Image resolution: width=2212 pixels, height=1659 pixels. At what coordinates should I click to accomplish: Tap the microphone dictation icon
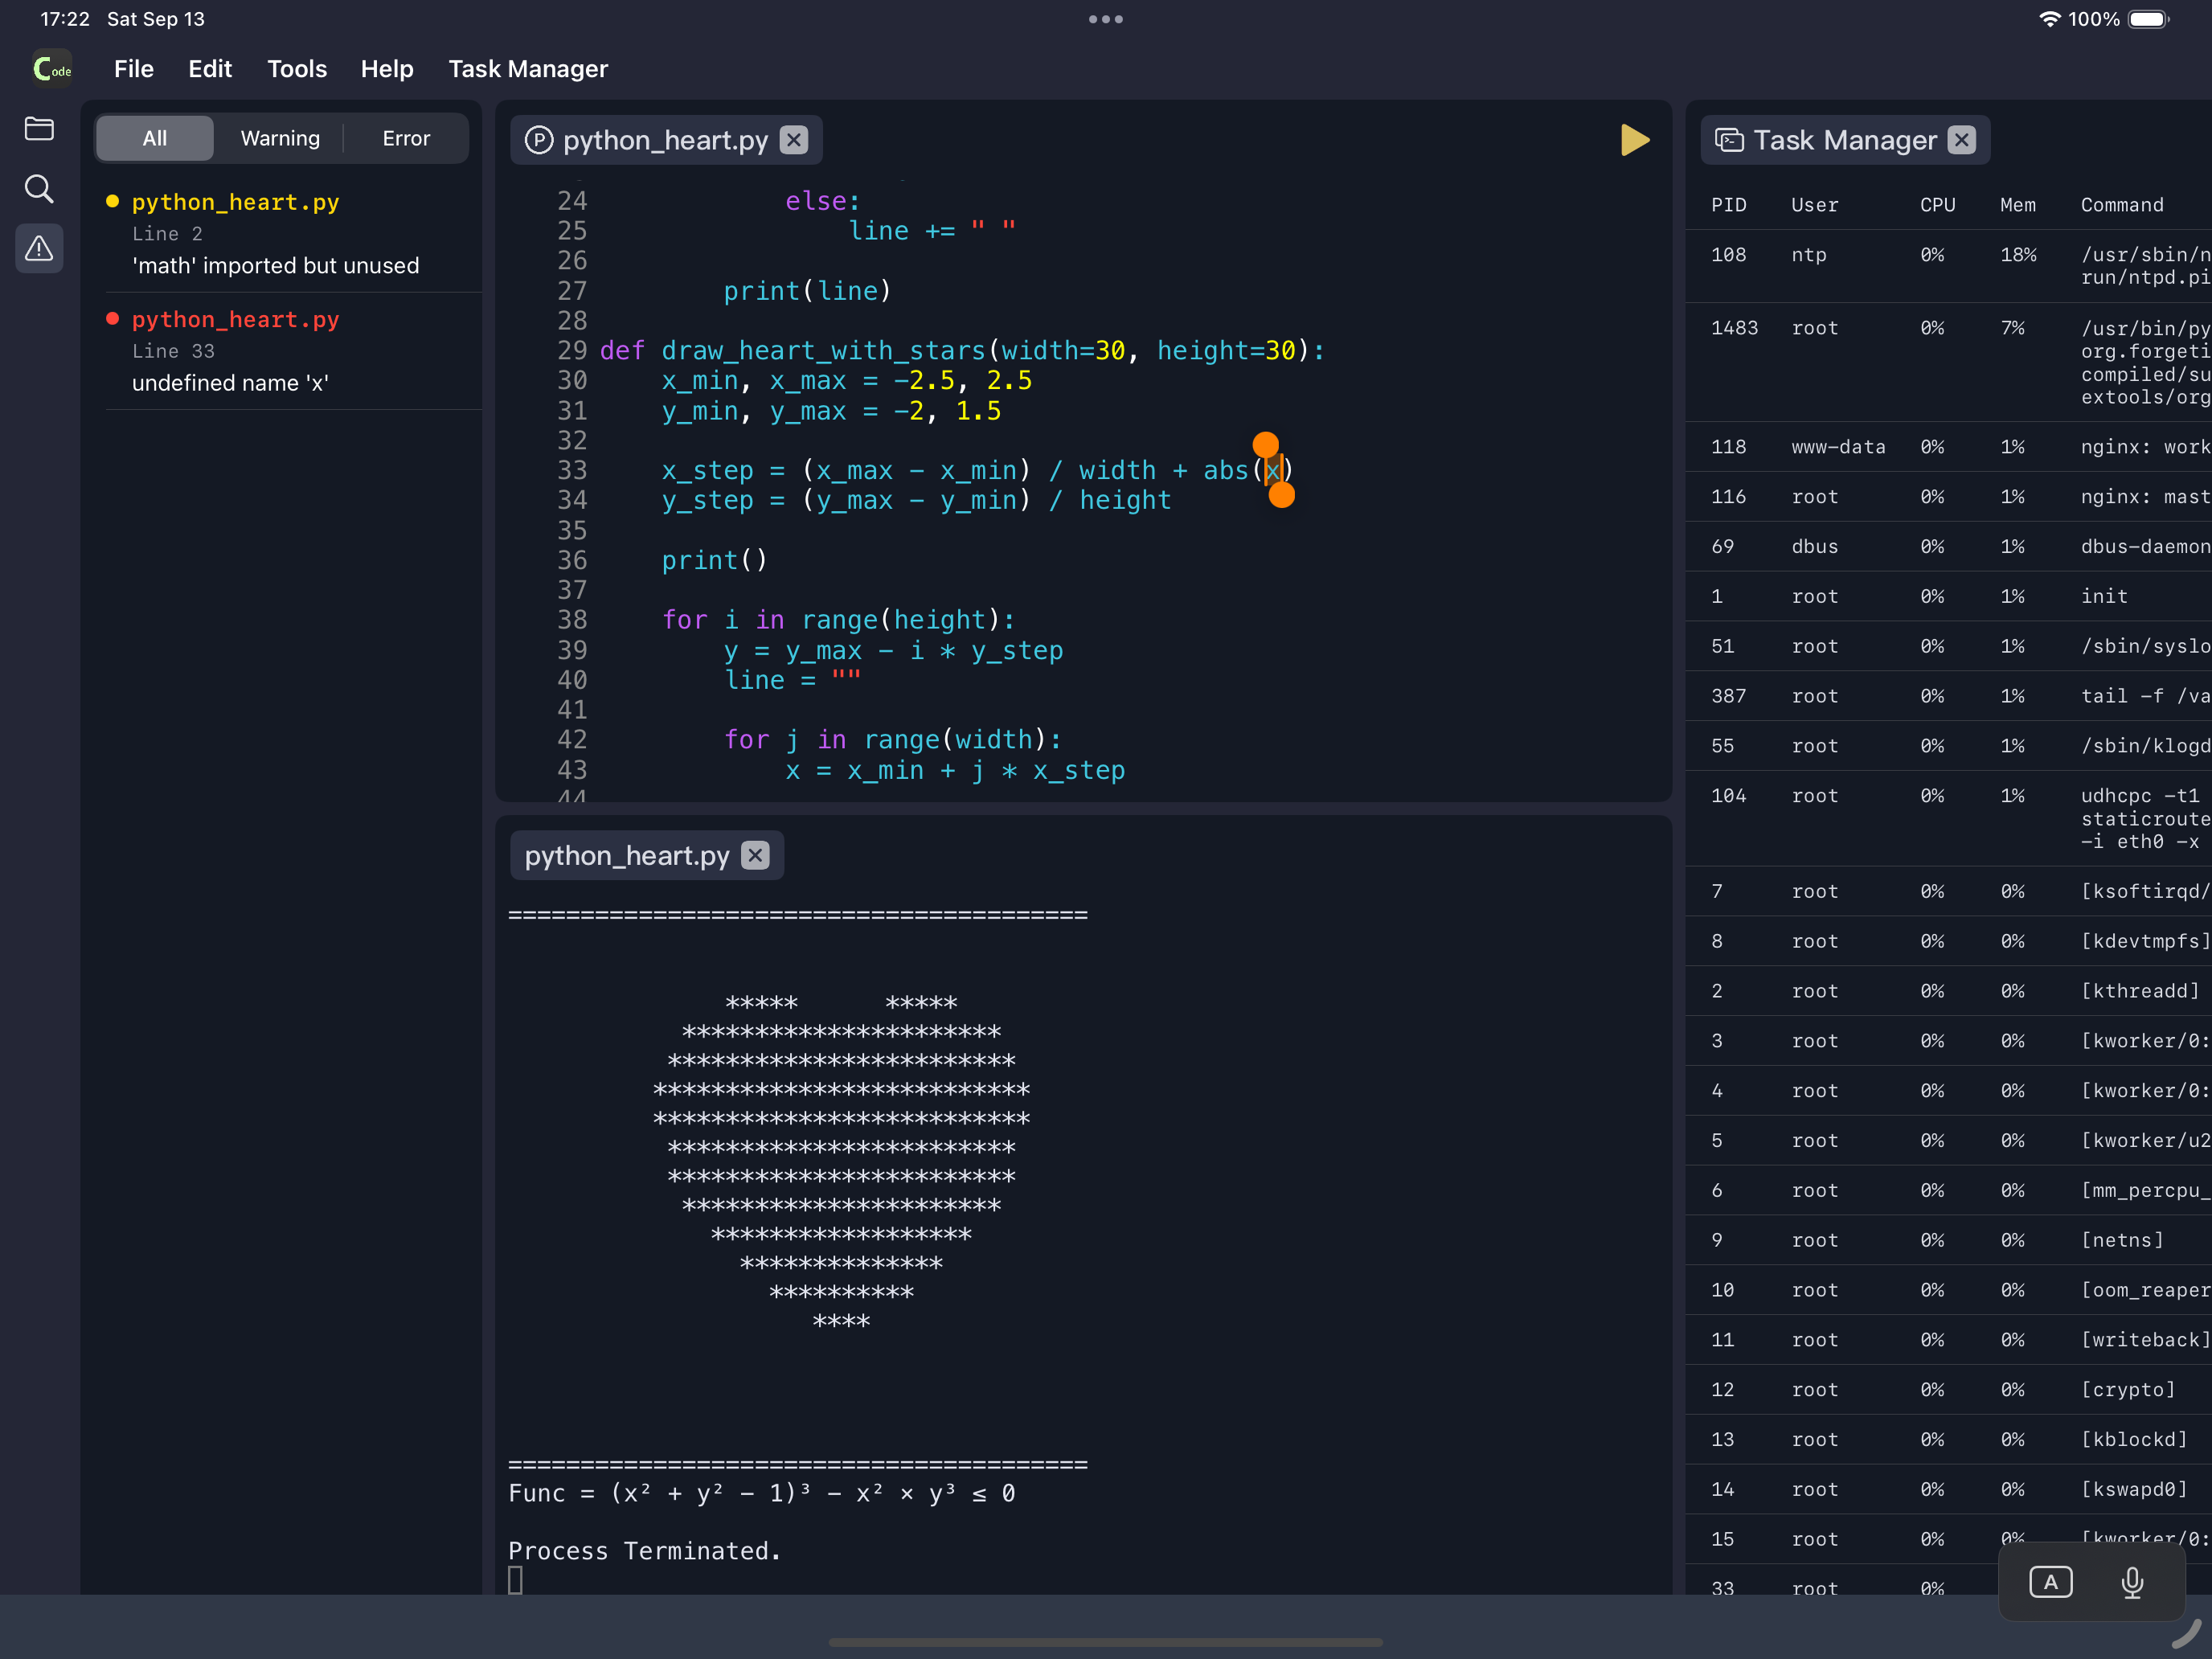(2132, 1582)
